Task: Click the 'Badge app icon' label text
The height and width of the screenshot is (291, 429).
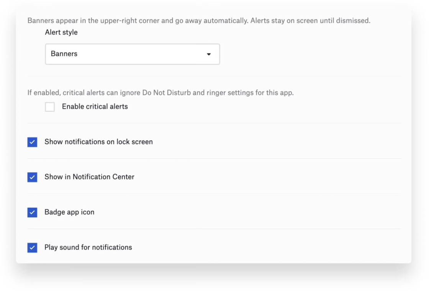Action: point(69,212)
